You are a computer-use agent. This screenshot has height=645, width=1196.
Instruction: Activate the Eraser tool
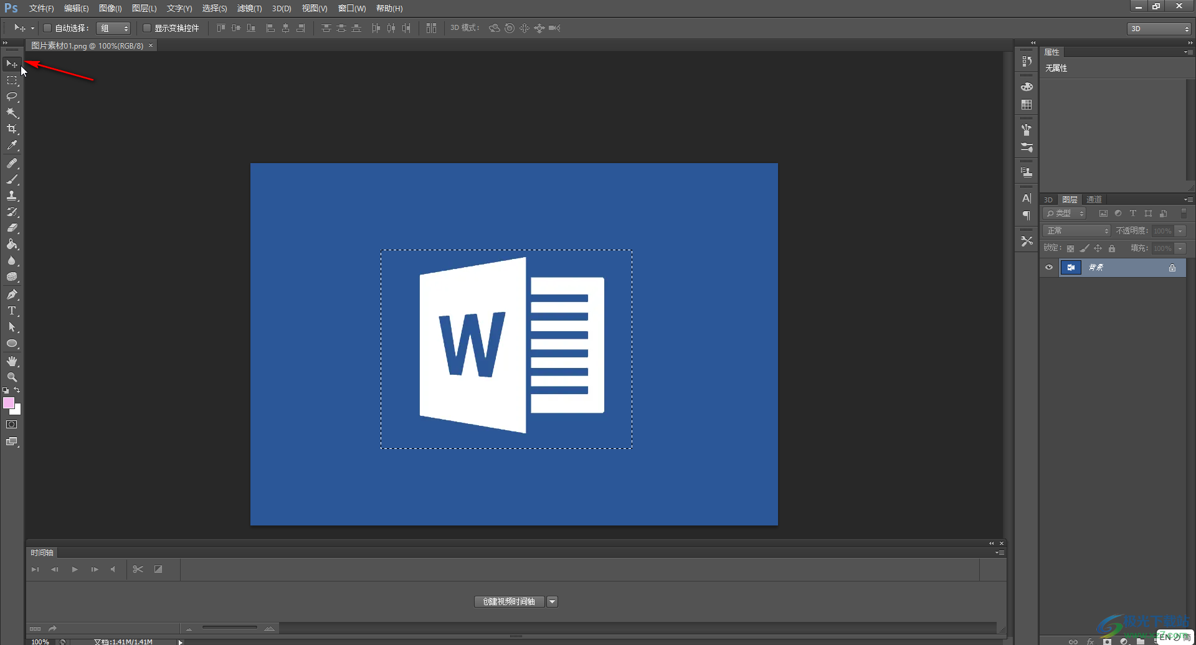pyautogui.click(x=12, y=228)
